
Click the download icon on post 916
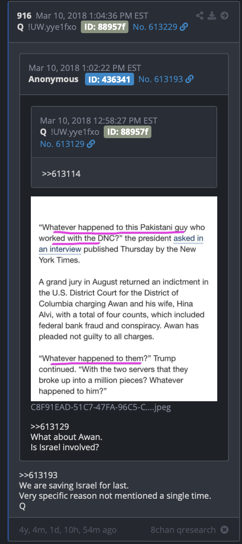click(212, 15)
